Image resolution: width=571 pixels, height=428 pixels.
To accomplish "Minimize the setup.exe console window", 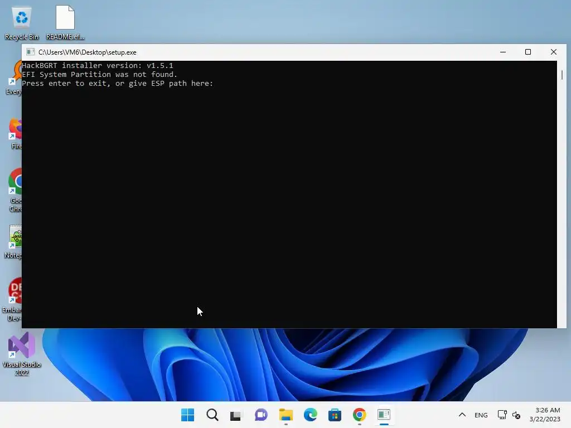I will tap(503, 52).
